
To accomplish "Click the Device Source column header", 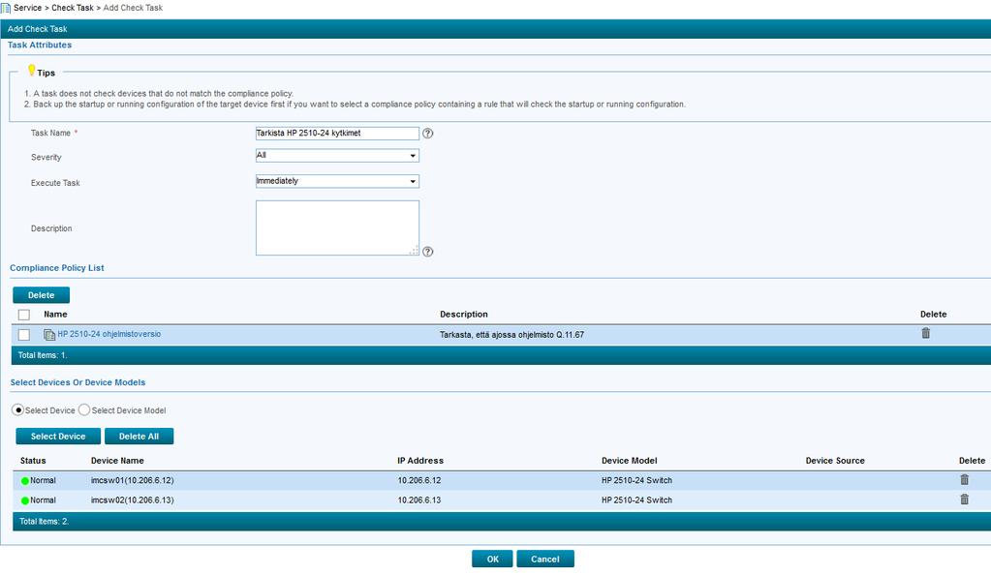I will pyautogui.click(x=835, y=461).
